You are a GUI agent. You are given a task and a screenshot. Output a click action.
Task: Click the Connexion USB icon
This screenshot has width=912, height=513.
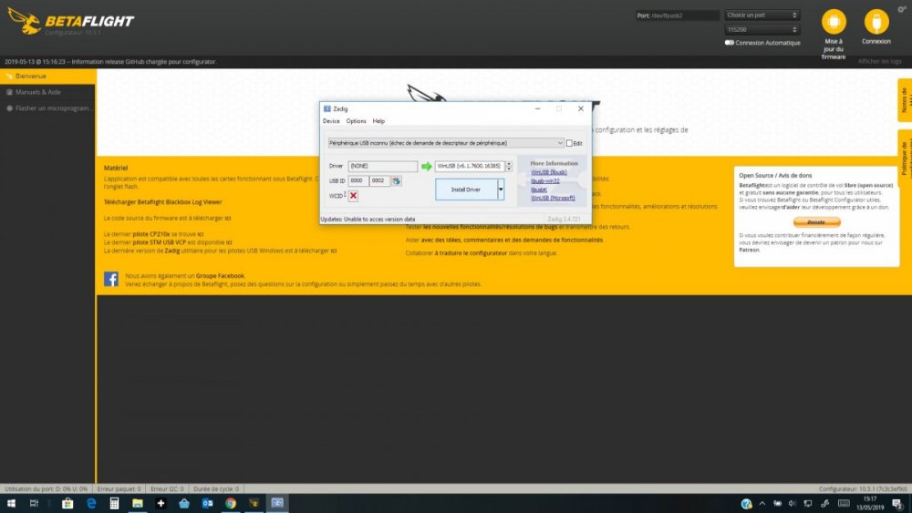tap(876, 22)
